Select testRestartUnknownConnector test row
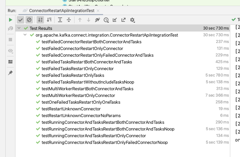240x157 pixels. pos(123,109)
